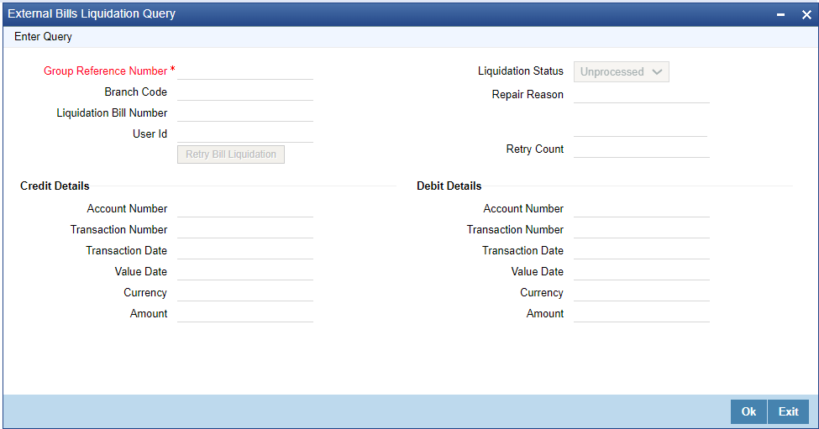The width and height of the screenshot is (819, 429).
Task: Click the Debit Details section heading
Action: coord(449,186)
